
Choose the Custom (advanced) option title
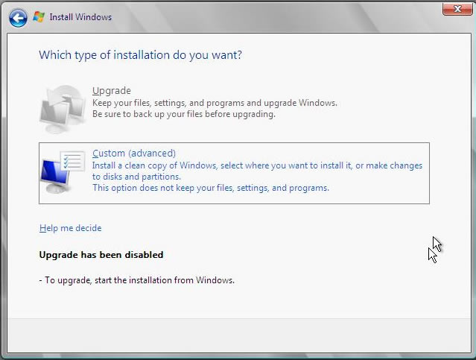[133, 154]
